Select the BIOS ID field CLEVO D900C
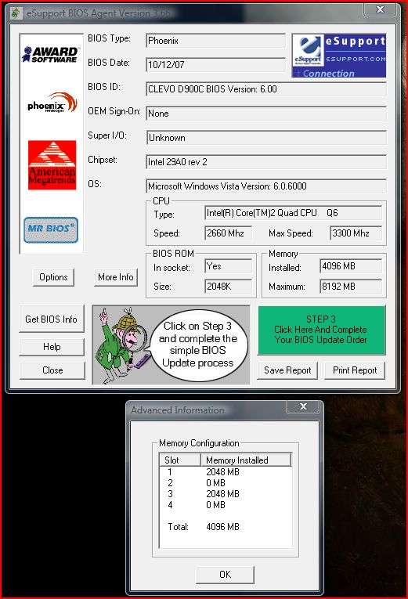 pos(266,89)
